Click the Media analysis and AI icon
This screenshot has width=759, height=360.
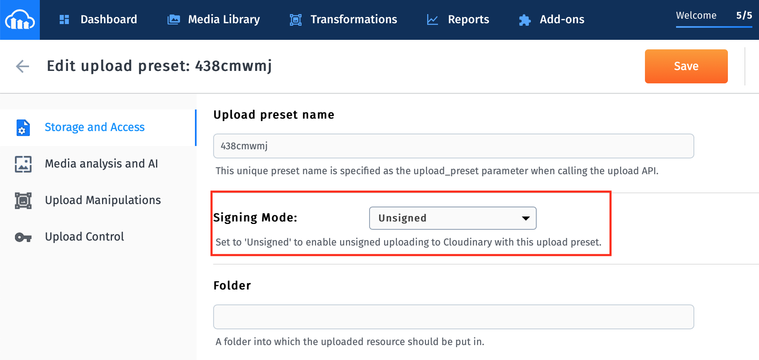click(23, 164)
